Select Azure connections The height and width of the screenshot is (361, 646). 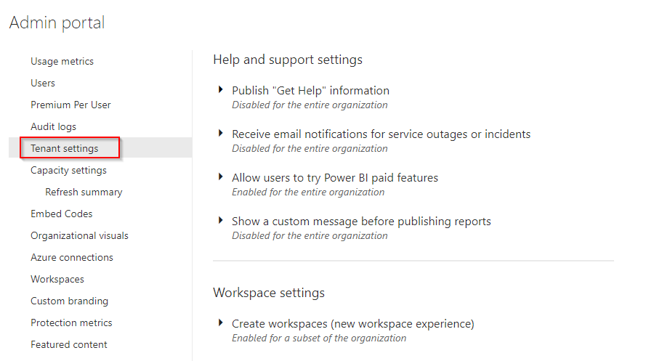(72, 258)
